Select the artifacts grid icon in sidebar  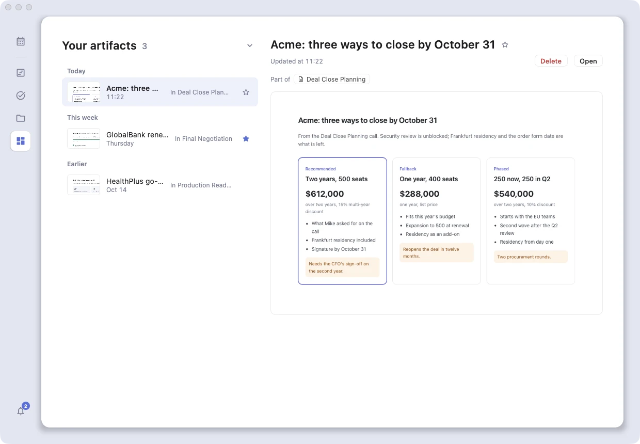pos(21,141)
